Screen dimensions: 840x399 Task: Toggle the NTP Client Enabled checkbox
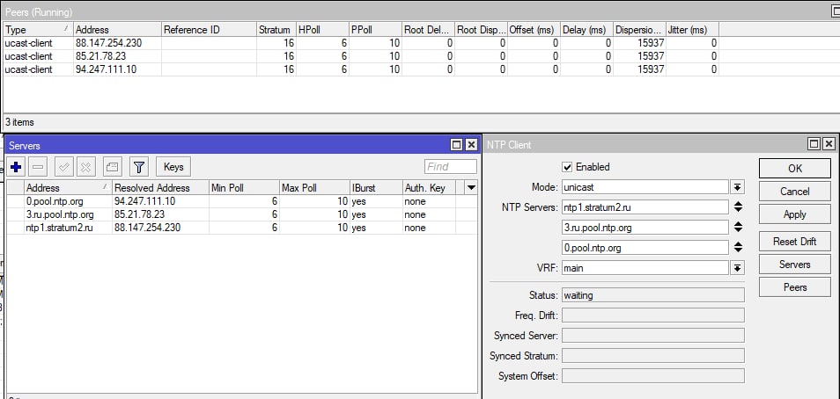(x=567, y=167)
